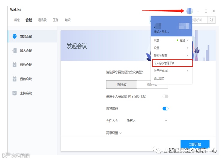The width and height of the screenshot is (224, 160).
Task: Select 发起会议 label in the sidebar
Action: pyautogui.click(x=26, y=36)
